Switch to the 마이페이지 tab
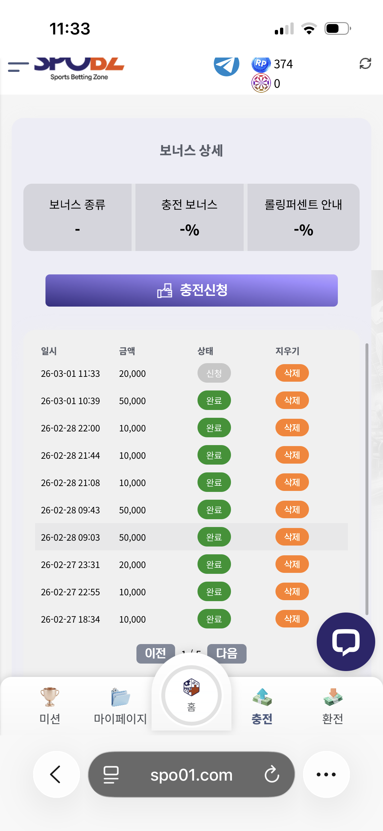 coord(120,706)
